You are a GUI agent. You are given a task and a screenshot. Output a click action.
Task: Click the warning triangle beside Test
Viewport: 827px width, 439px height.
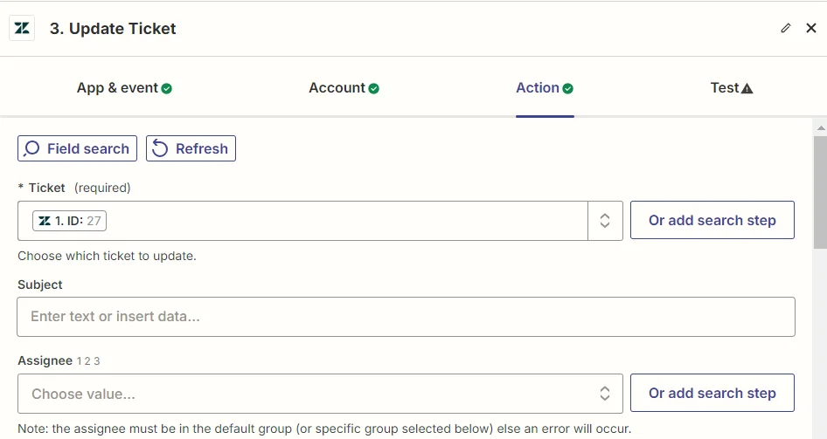click(x=747, y=88)
